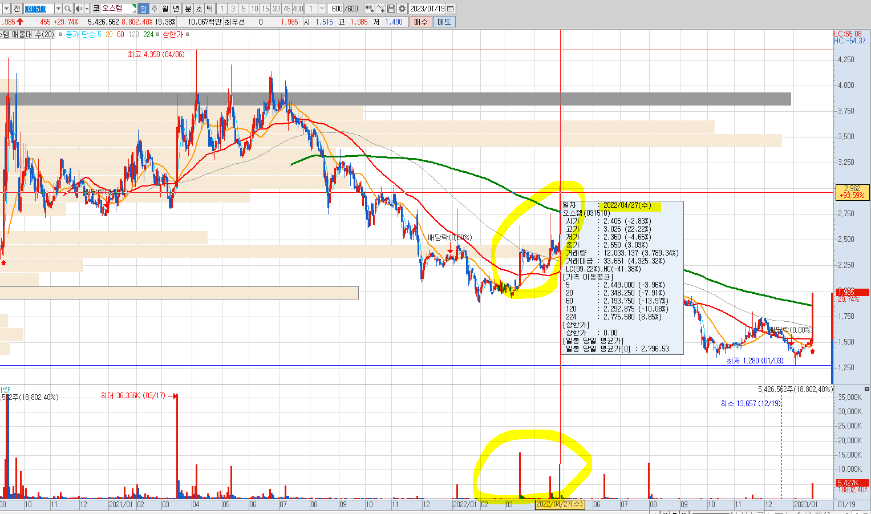The width and height of the screenshot is (871, 514).
Task: Switch chart to weekly 주 period
Action: [154, 9]
